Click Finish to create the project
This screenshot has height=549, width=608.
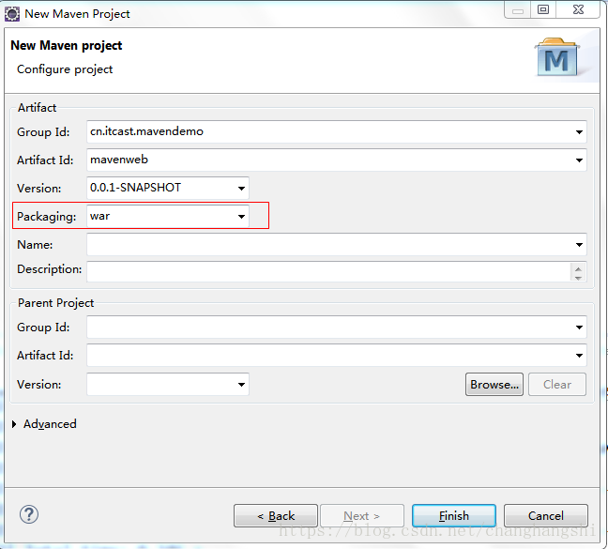point(454,516)
